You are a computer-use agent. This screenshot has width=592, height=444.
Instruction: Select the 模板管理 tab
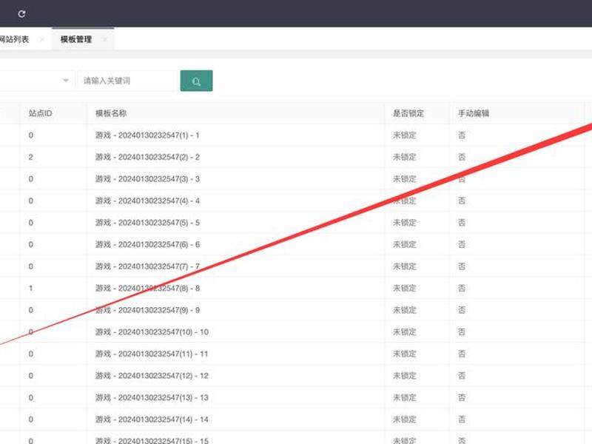(x=76, y=39)
